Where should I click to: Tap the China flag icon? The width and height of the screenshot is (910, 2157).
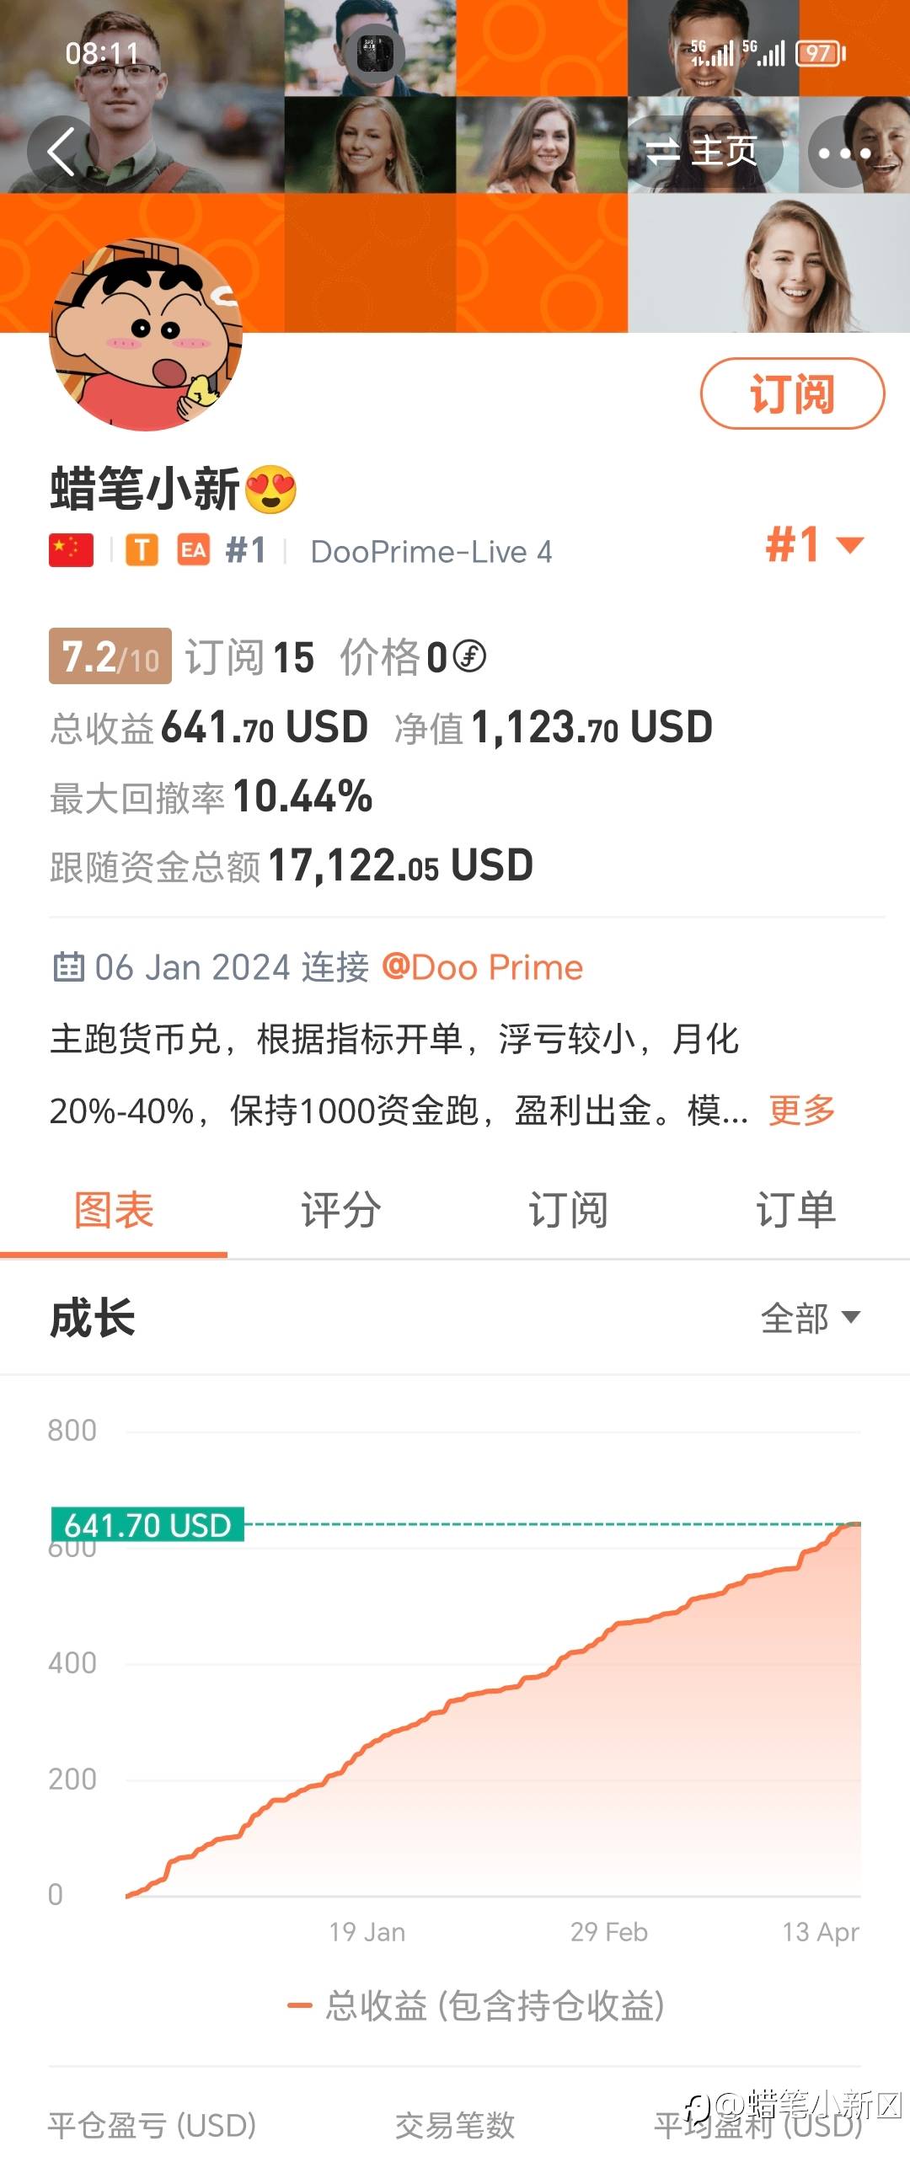(71, 550)
